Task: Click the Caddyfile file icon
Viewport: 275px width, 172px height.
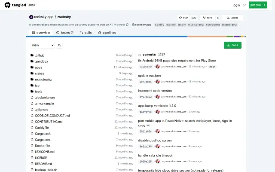Action: 32,127
